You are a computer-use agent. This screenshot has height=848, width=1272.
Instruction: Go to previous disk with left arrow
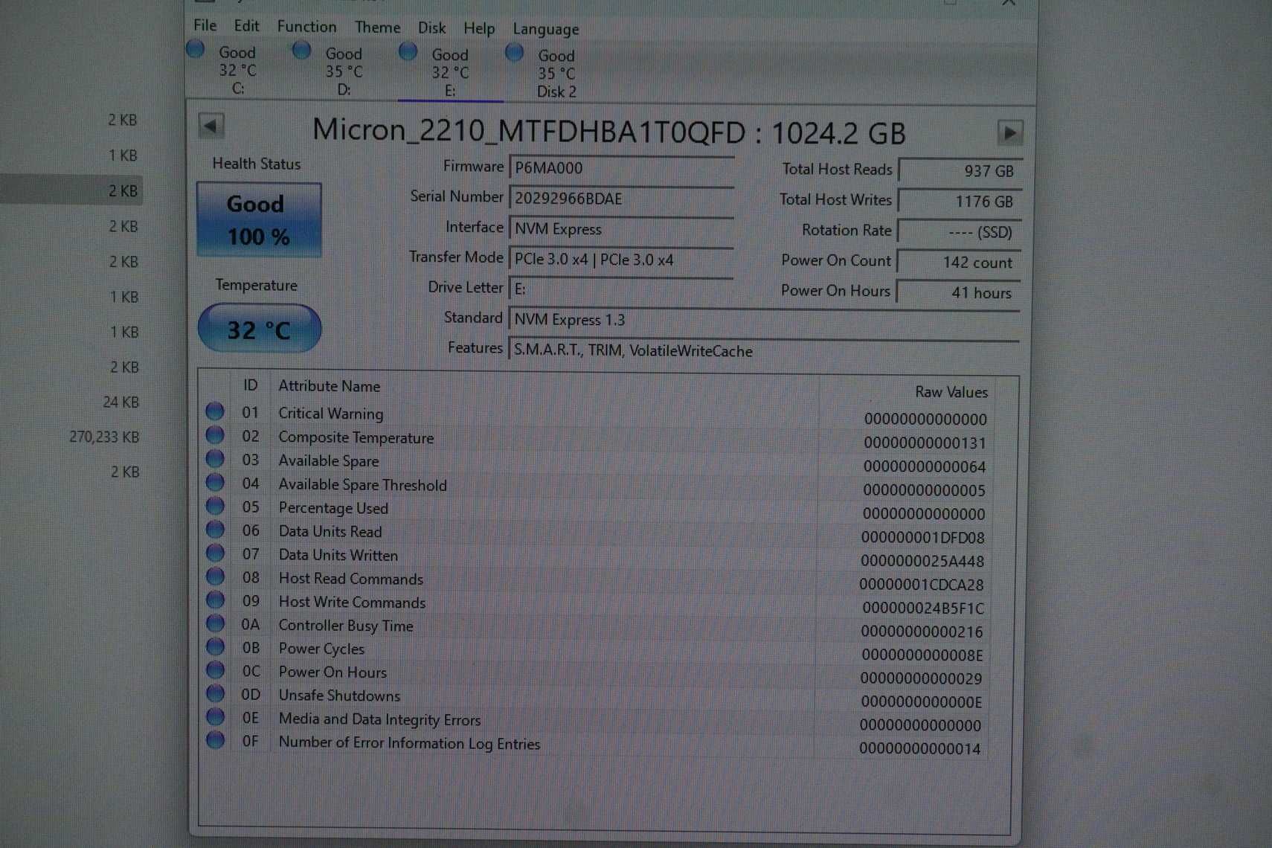[211, 126]
